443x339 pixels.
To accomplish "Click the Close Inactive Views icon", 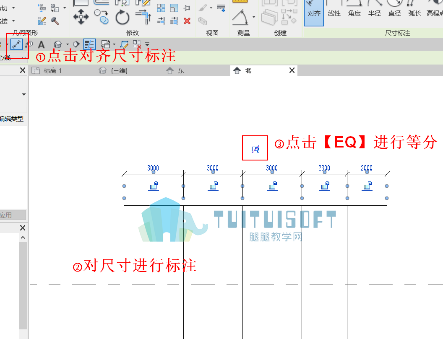I will [137, 44].
